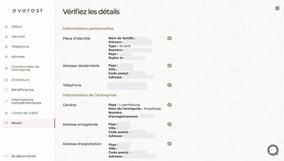Click the logout icon at top right
This screenshot has width=284, height=161.
coord(277,8)
